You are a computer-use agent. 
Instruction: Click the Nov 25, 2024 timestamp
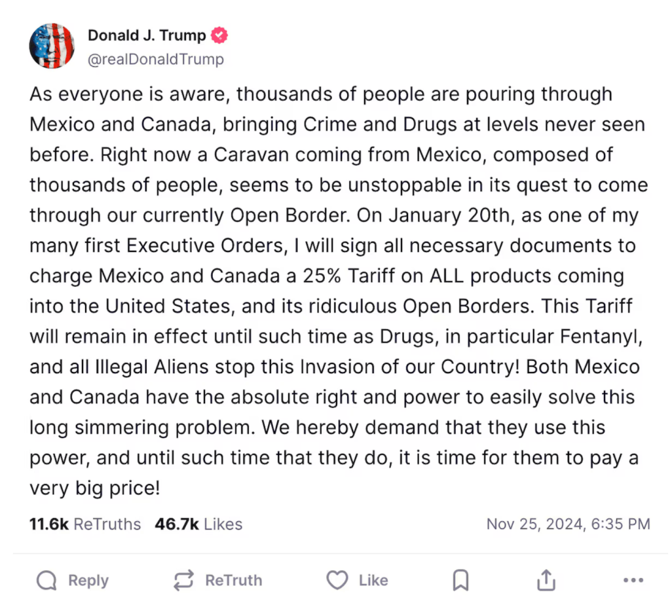(x=568, y=524)
